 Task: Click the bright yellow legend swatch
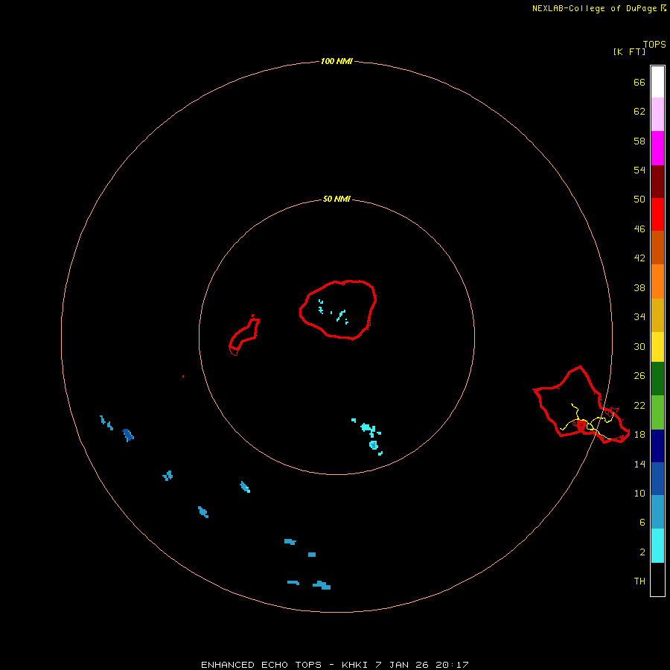pyautogui.click(x=657, y=347)
